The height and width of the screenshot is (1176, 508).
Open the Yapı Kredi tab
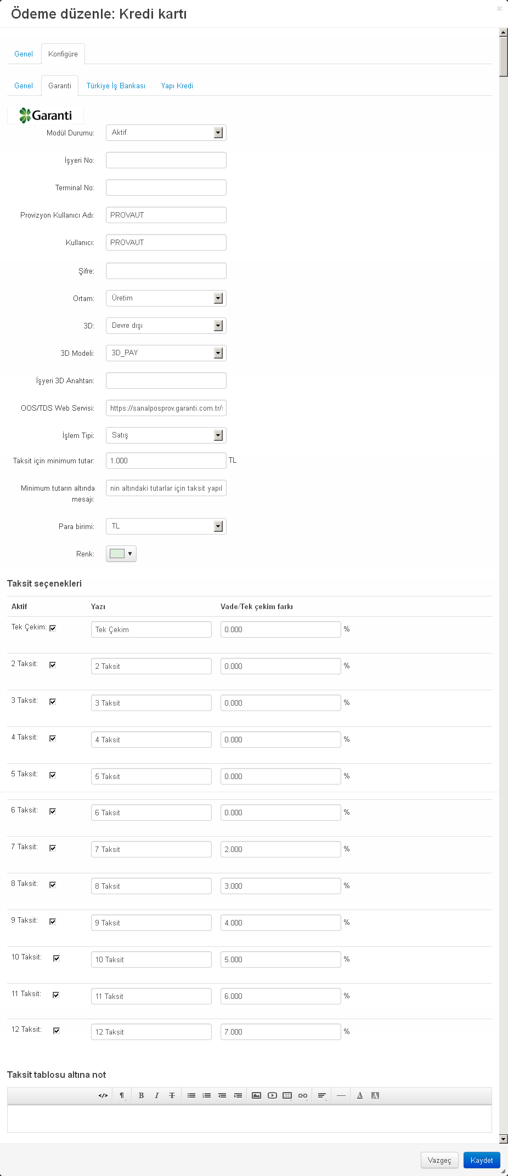(x=177, y=86)
